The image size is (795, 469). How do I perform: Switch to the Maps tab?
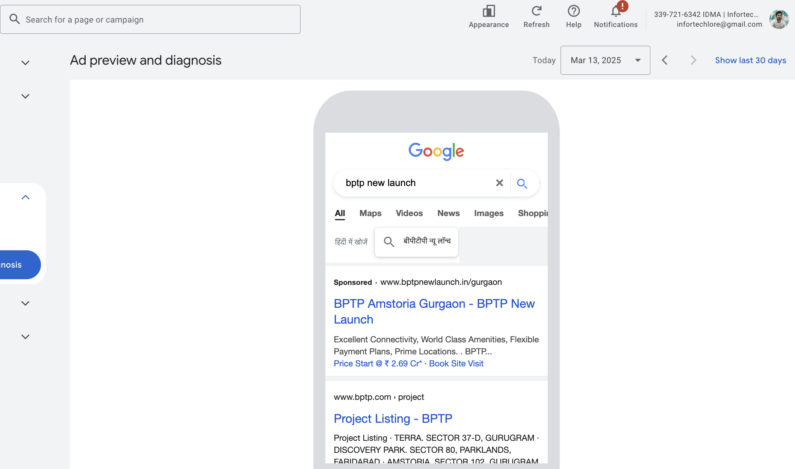(x=370, y=213)
